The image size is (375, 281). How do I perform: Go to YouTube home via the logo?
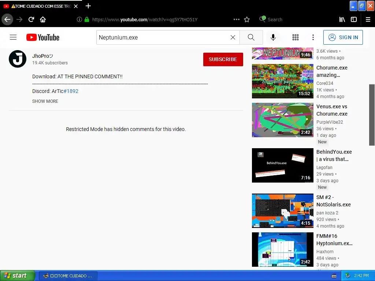pyautogui.click(x=43, y=37)
